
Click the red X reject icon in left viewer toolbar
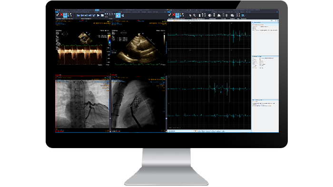pyautogui.click(x=61, y=15)
